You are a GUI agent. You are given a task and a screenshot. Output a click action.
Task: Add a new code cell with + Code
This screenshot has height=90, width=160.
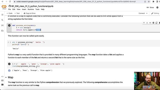[9, 13]
